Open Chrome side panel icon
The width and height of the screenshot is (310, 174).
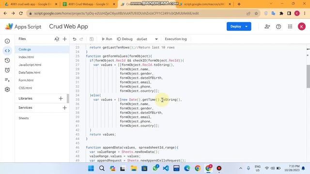click(289, 14)
